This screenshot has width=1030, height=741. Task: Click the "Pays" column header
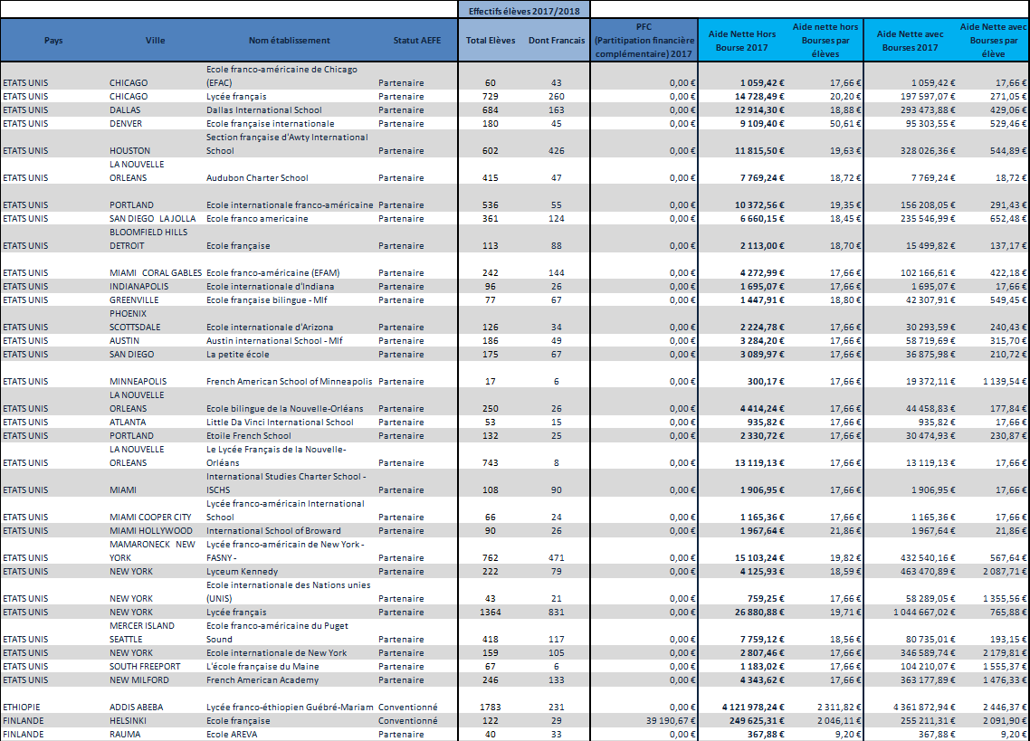[x=53, y=41]
